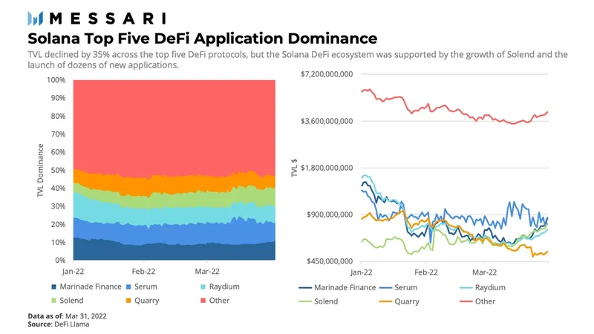Click the subtitle about TVL declining by 35%

click(x=298, y=60)
